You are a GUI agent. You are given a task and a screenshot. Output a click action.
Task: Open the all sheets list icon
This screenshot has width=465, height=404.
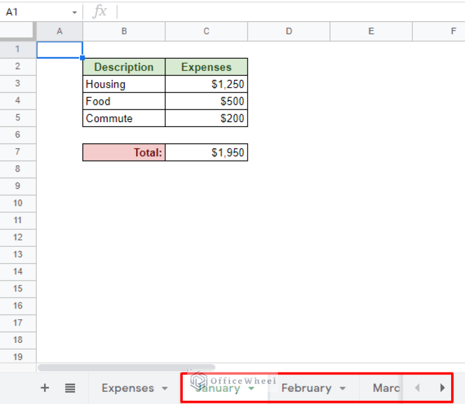point(70,388)
